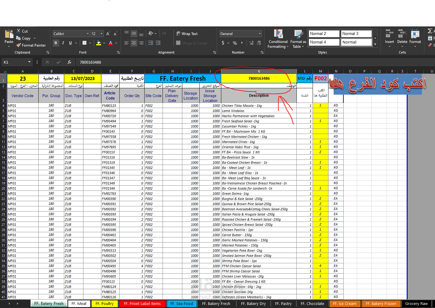This screenshot has height=308, width=435.
Task: Switch to the FF. Bakery Fresh sheet
Action: (x=216, y=304)
